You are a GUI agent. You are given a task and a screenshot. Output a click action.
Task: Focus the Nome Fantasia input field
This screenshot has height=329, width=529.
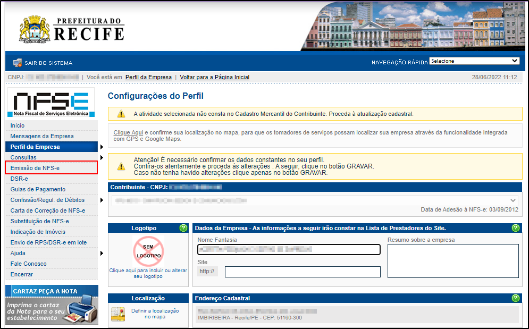[289, 249]
